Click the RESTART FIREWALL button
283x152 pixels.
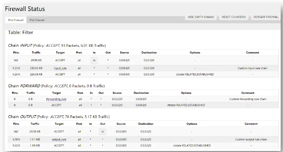click(x=266, y=17)
